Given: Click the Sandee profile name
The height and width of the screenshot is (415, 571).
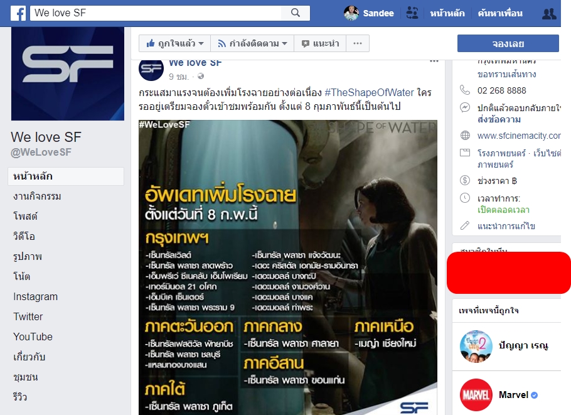Looking at the screenshot, I should coord(378,13).
